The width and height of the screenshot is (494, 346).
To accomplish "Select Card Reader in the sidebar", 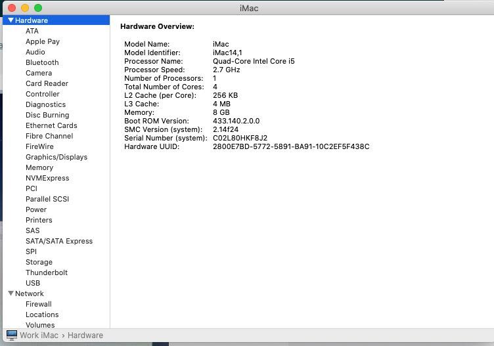I will (47, 83).
